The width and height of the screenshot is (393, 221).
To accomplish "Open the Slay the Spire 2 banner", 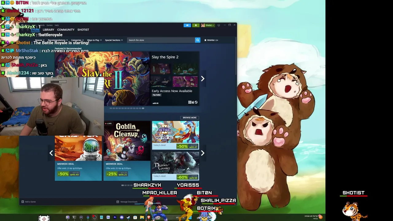I will click(102, 79).
